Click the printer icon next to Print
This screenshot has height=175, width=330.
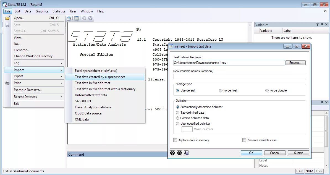point(7,83)
